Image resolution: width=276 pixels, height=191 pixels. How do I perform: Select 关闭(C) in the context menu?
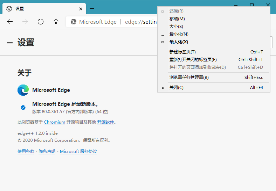click(x=214, y=88)
